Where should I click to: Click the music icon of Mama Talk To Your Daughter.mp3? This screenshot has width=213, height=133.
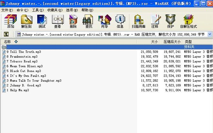coord(4,80)
